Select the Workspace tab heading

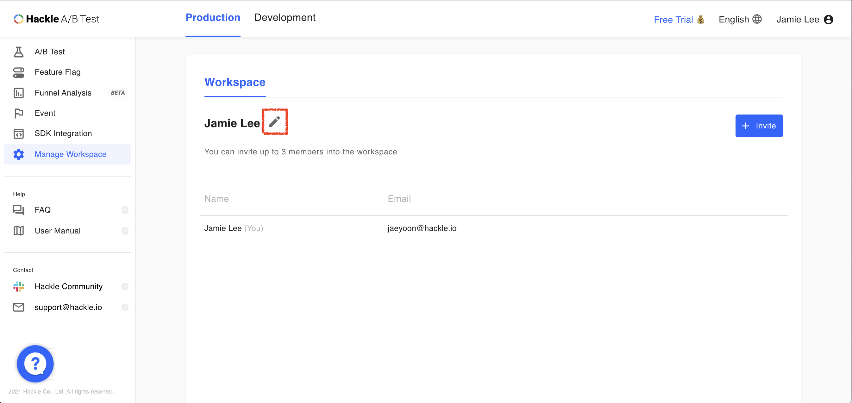pyautogui.click(x=235, y=82)
